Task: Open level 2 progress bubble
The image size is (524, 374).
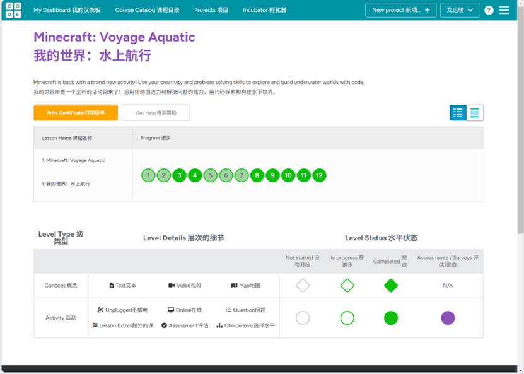Action: 164,175
